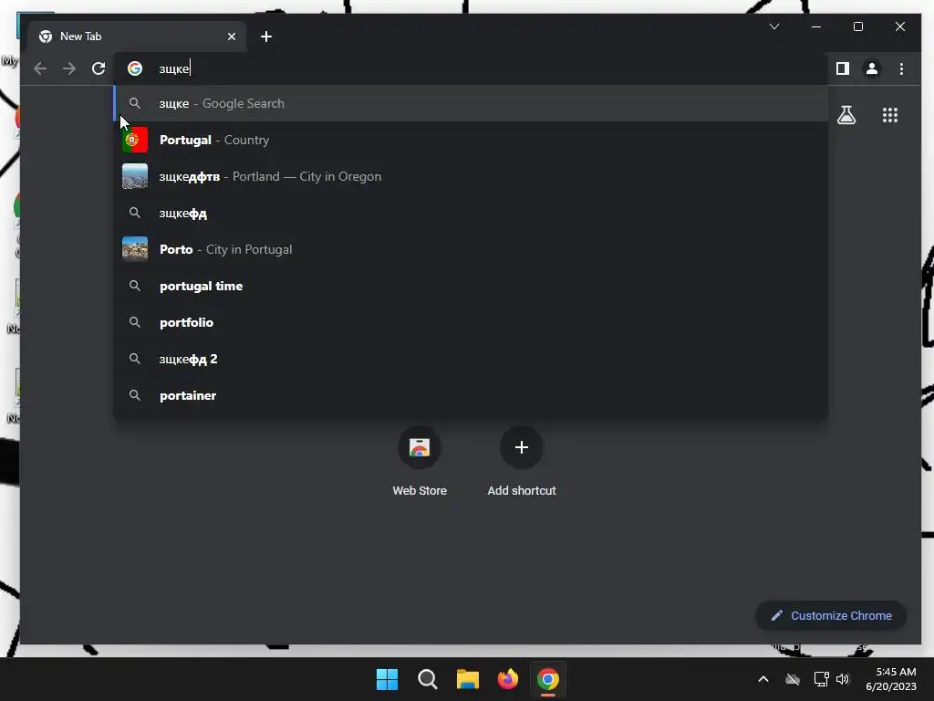Open File Explorer from taskbar
This screenshot has width=934, height=701.
(468, 679)
